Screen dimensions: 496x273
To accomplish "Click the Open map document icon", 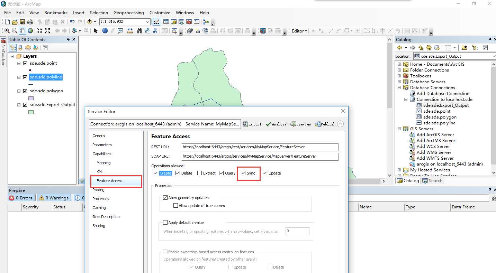I will click(x=15, y=21).
